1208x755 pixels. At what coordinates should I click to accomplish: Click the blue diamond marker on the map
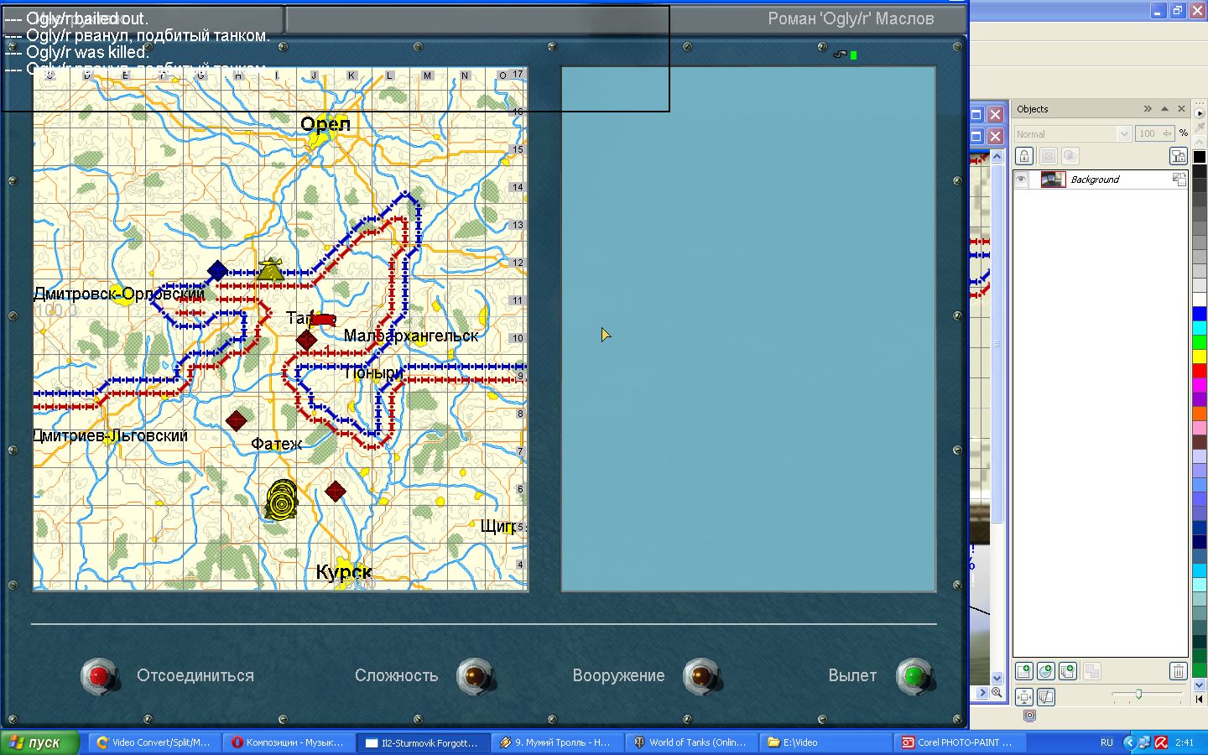[217, 270]
